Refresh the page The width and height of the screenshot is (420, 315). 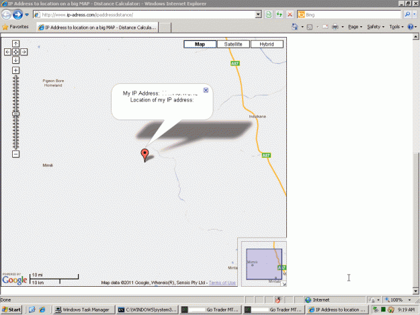(279, 15)
